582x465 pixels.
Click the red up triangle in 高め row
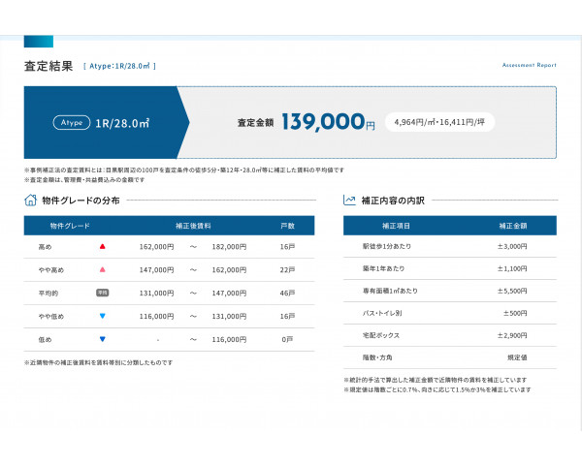(x=103, y=246)
